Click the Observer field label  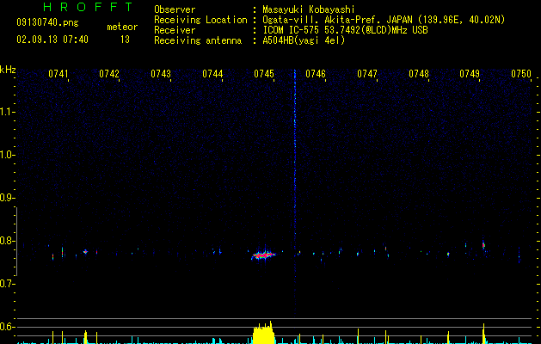click(x=175, y=9)
